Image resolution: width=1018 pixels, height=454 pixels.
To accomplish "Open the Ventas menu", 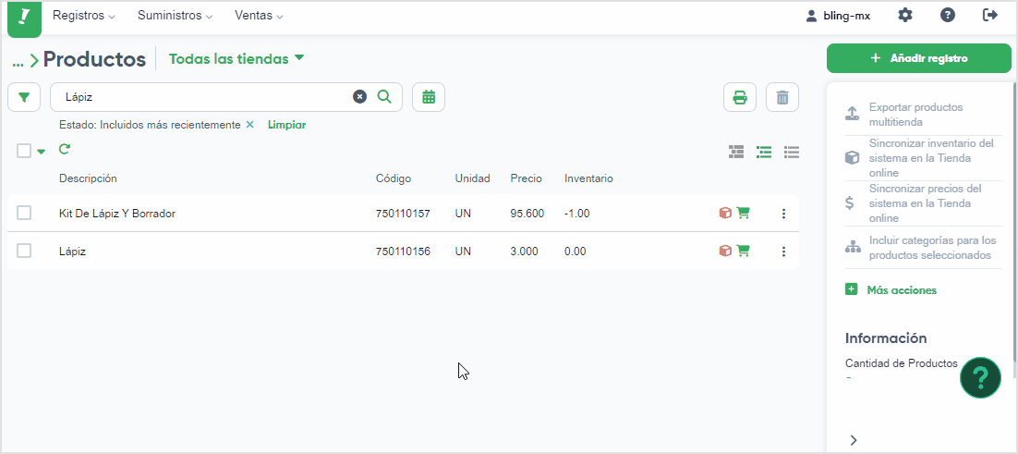I will [x=259, y=16].
